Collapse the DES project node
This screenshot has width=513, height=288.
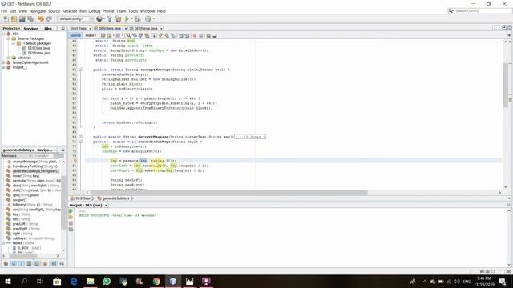3,34
